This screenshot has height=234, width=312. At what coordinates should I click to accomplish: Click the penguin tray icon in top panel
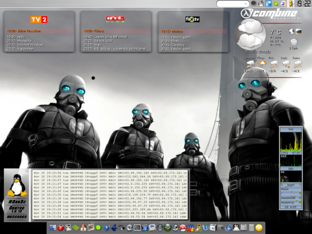(x=261, y=3)
